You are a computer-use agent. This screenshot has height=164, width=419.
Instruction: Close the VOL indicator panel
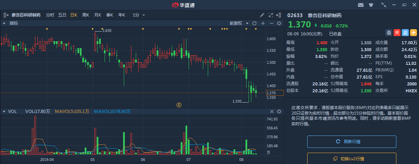tap(272, 112)
